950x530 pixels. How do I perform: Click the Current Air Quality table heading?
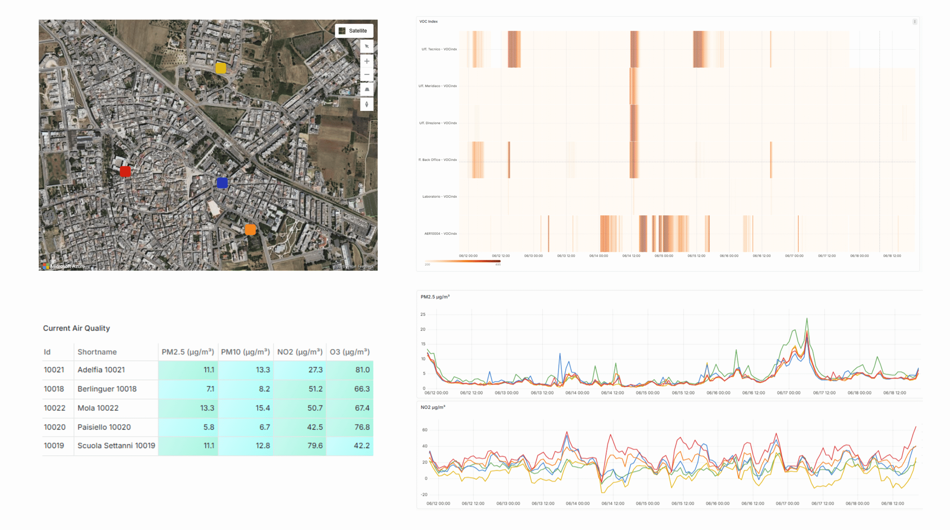coord(76,328)
